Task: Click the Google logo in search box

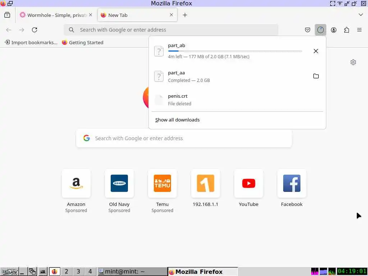Action: (87, 138)
